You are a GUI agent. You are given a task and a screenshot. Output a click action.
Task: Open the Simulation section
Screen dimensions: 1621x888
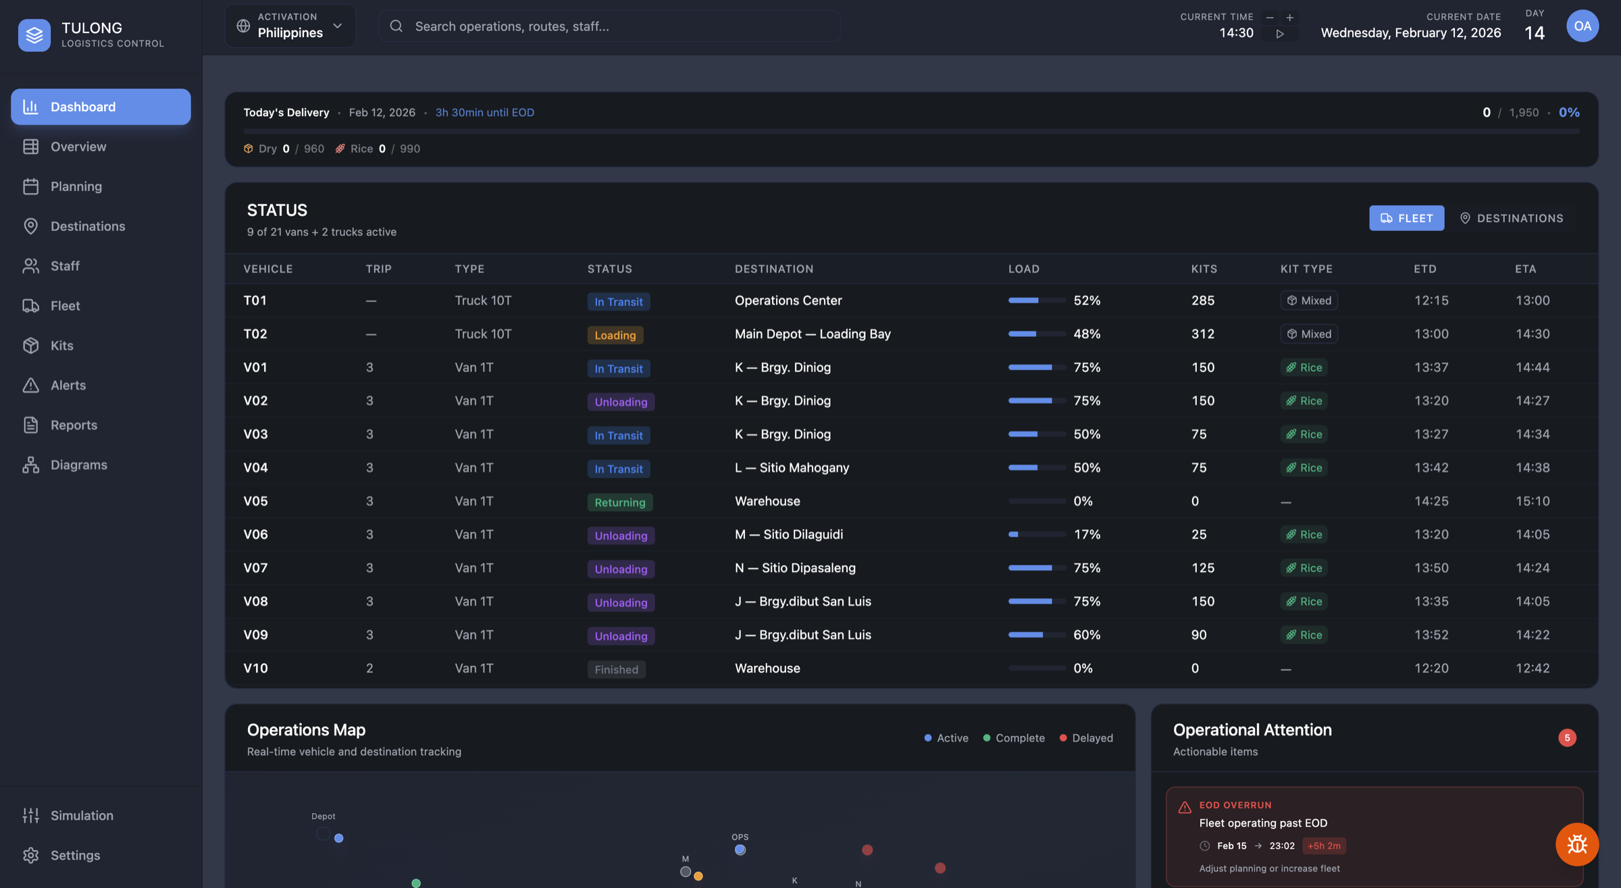(x=82, y=815)
